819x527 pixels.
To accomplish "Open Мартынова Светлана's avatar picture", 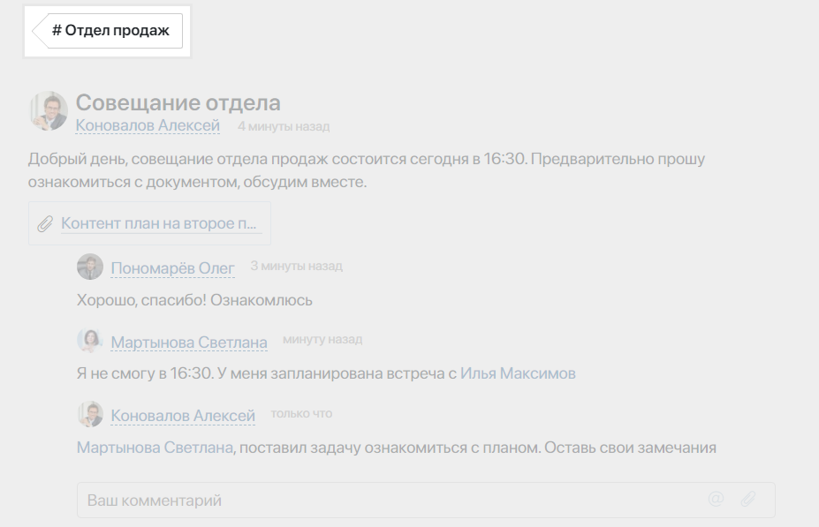I will (x=90, y=341).
